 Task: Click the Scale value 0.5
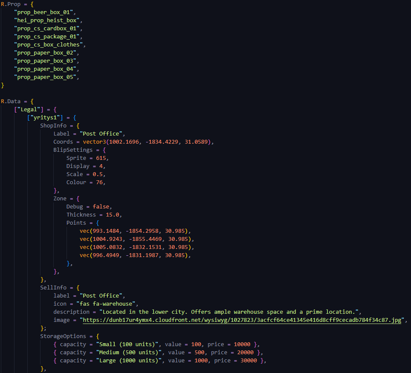click(98, 175)
